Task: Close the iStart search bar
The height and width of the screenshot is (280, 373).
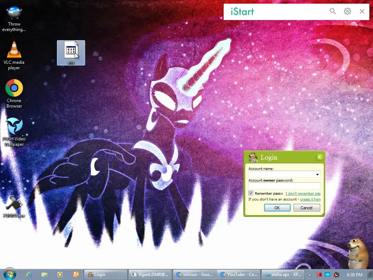Action: [362, 11]
